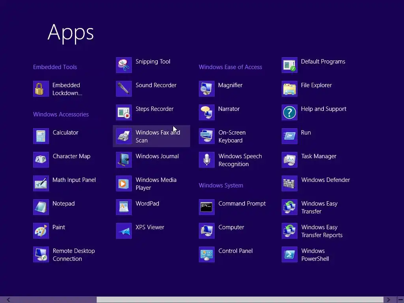
Task: Open the XPS Viewer icon
Action: pyautogui.click(x=124, y=231)
